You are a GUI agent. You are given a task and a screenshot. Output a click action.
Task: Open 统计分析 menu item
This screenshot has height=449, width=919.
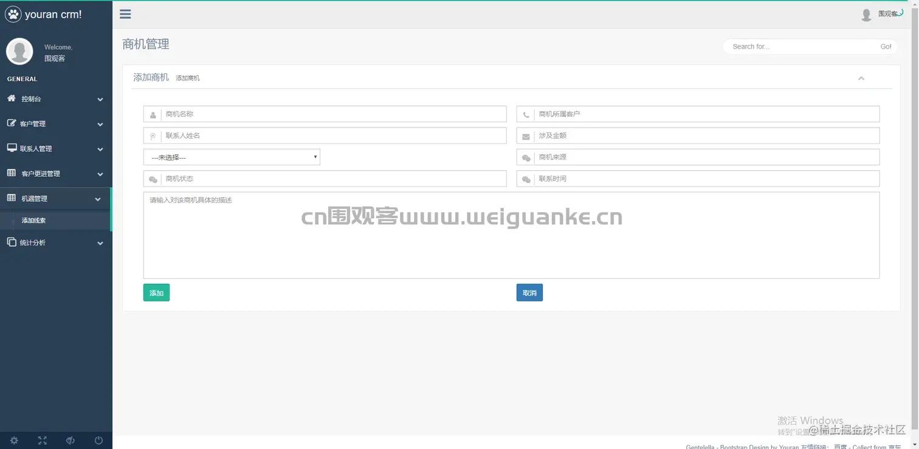click(55, 243)
